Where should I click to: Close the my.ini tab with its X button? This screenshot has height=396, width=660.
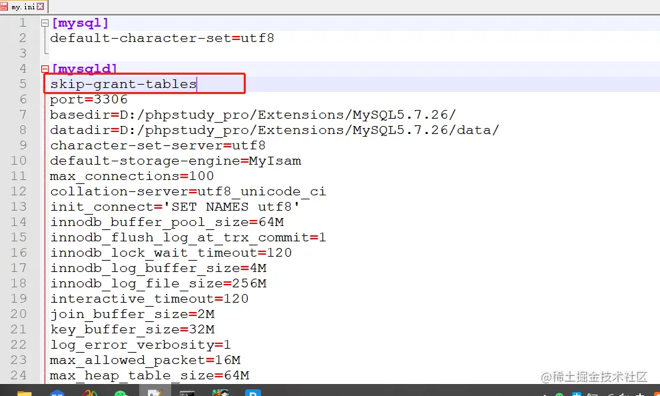[x=41, y=6]
